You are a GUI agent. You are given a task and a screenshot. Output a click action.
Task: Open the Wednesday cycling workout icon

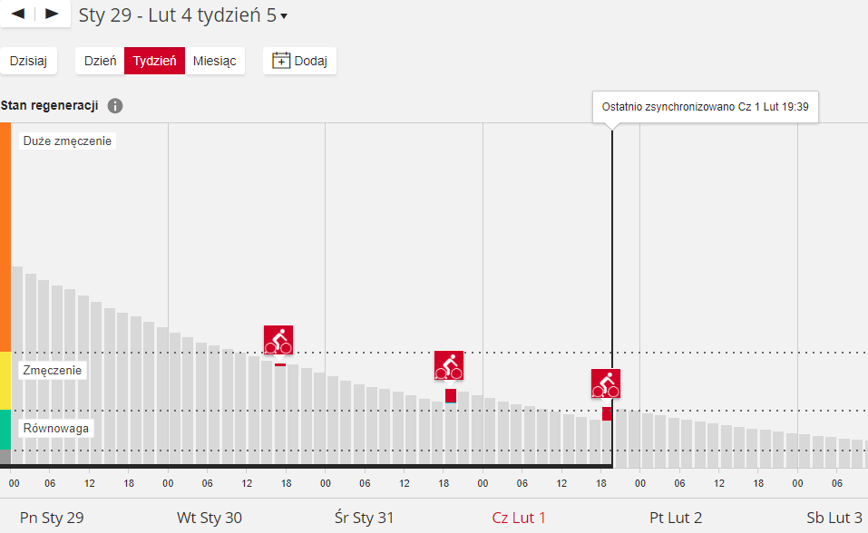tap(449, 365)
